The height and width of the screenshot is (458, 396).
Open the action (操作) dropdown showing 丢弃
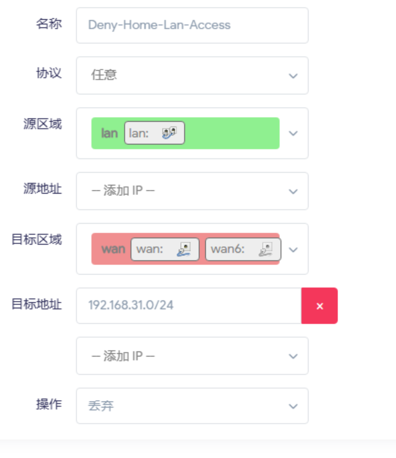click(x=192, y=406)
